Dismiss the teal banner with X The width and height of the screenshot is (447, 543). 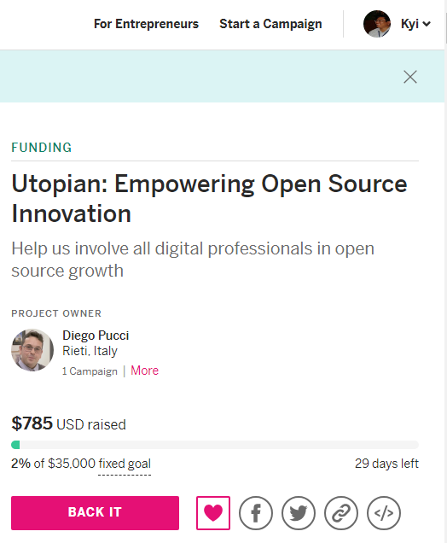[x=410, y=77]
